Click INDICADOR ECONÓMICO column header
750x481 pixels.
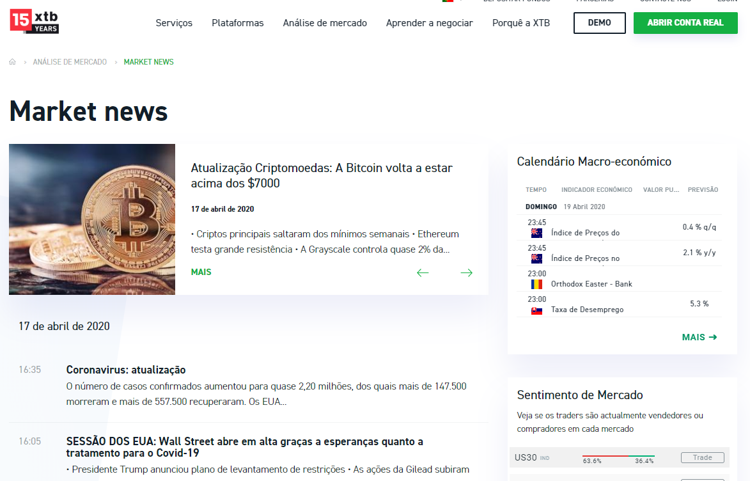click(x=597, y=190)
